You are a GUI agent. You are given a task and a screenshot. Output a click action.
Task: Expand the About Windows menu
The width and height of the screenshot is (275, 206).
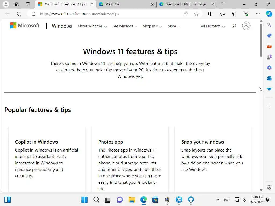click(92, 26)
